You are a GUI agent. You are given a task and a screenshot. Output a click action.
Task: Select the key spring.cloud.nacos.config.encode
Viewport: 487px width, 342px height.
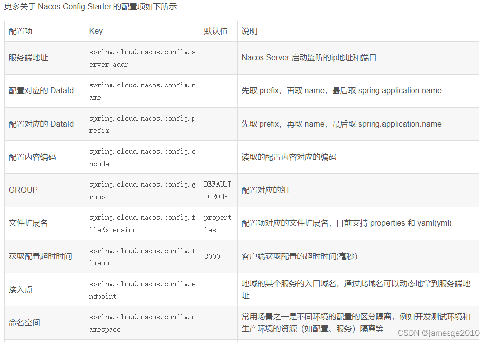click(x=143, y=158)
